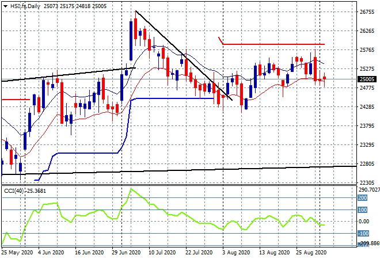
Task: Click the 290.7027 CCI scale maximum
Action: point(369,190)
